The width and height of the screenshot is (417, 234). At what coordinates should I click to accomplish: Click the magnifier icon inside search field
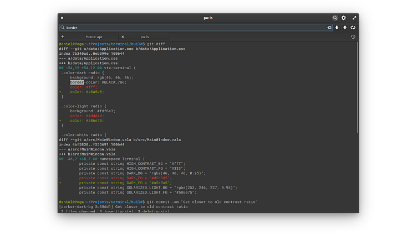(63, 27)
